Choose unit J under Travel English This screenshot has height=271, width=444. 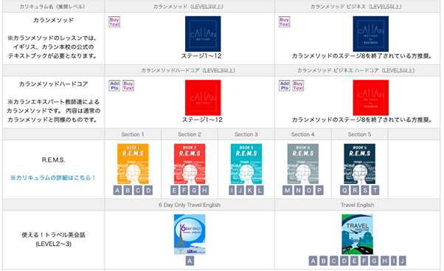[402, 261]
